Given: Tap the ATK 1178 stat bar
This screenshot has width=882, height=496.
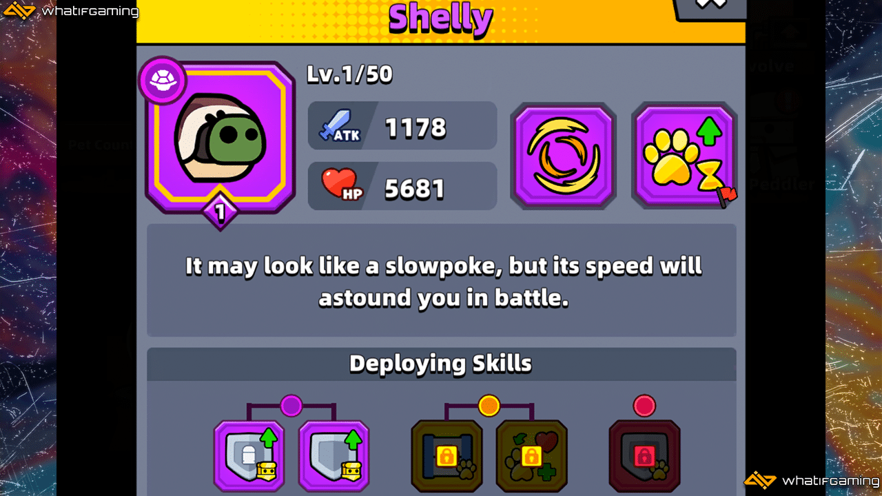Looking at the screenshot, I should coord(402,125).
